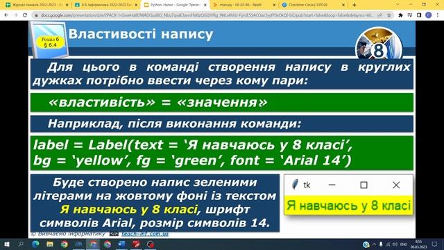The image size is (444, 250).
Task: Switch the ENG input language indicator
Action: 404,244
